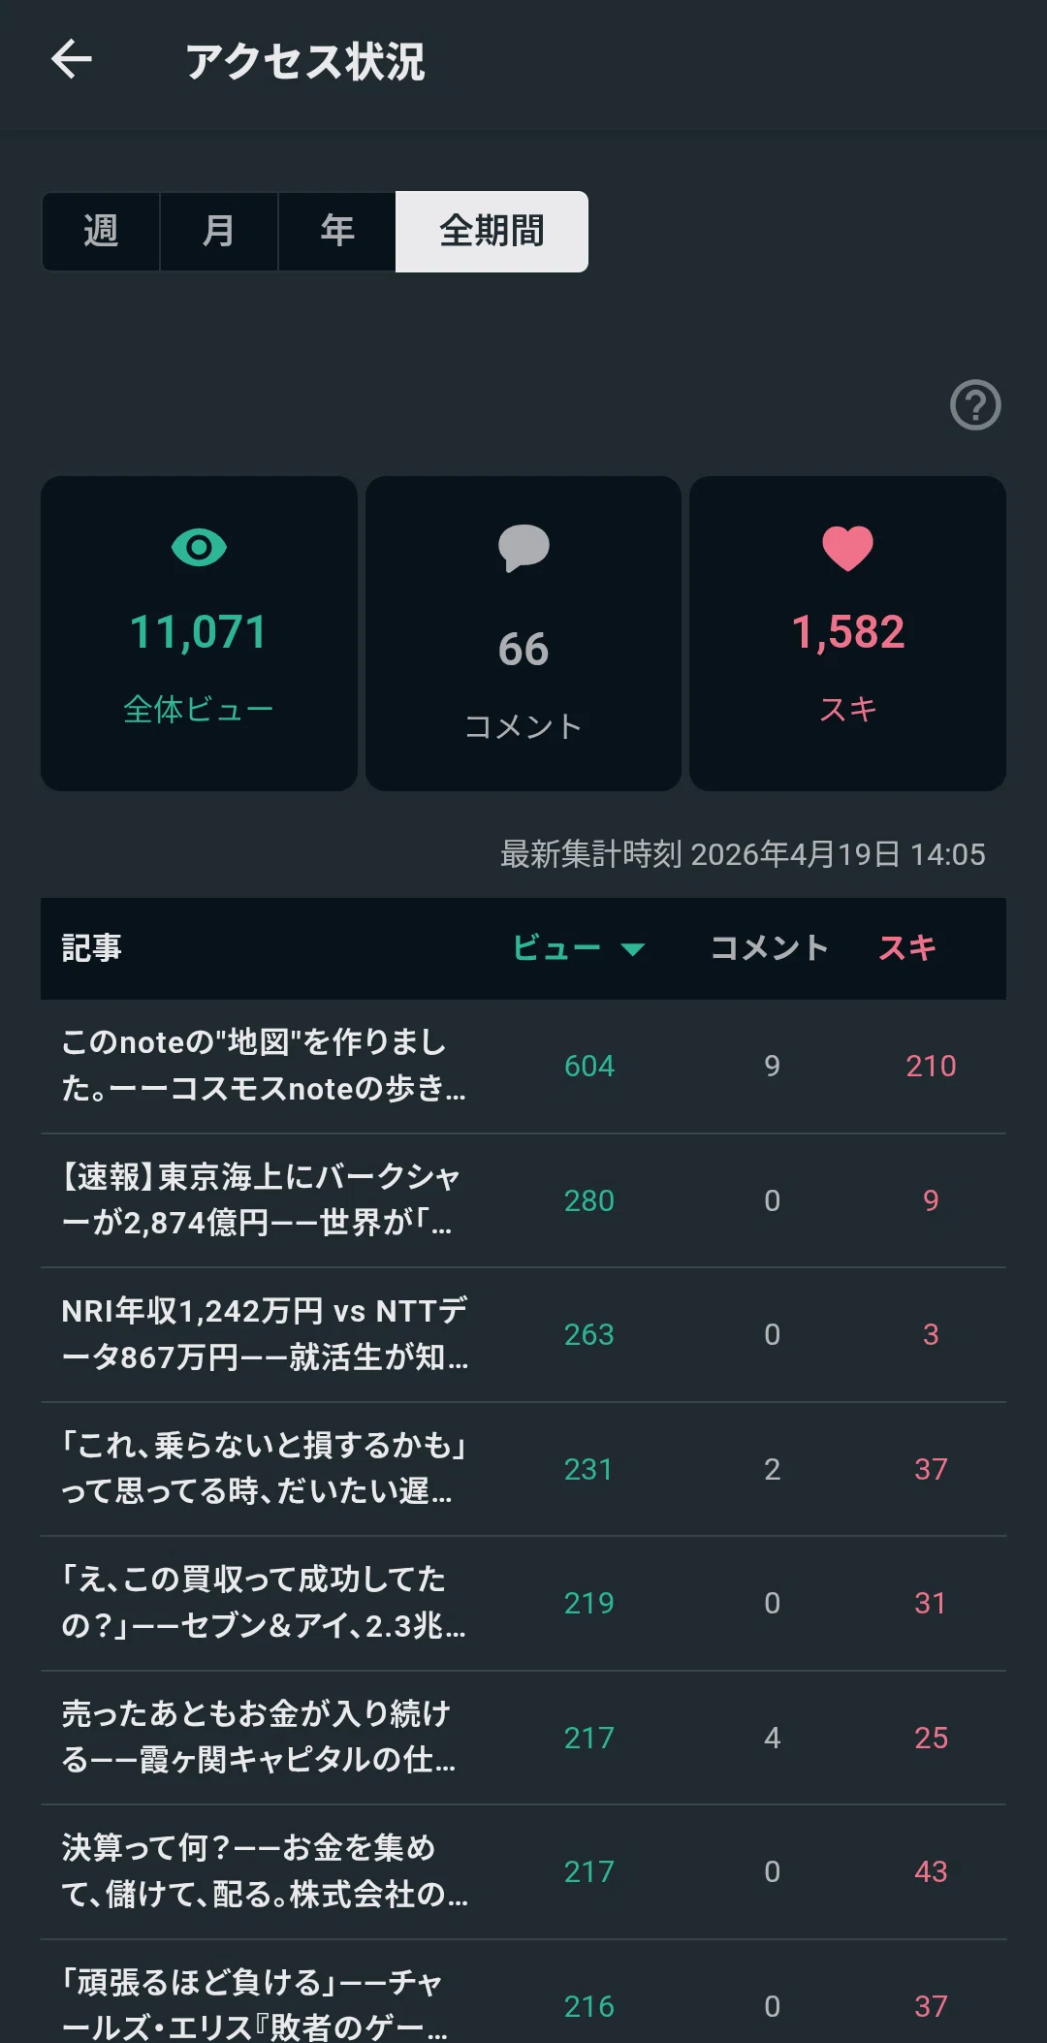Viewport: 1047px width, 2043px height.
Task: Tap the green eye views icon
Action: 199,548
